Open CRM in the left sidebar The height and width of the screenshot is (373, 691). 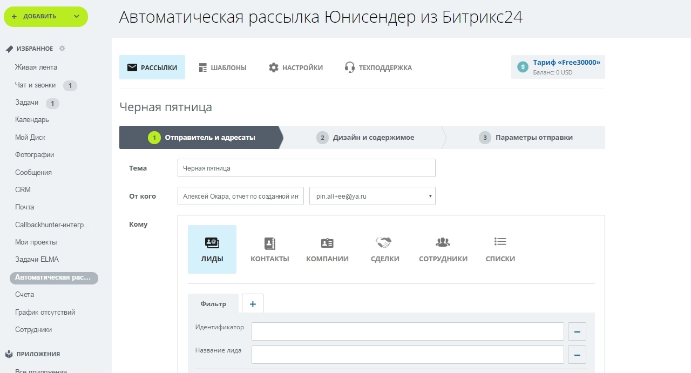tap(23, 189)
